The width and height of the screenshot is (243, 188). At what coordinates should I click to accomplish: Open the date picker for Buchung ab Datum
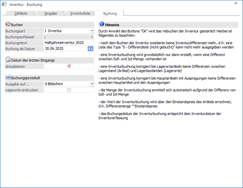pyautogui.click(x=90, y=49)
